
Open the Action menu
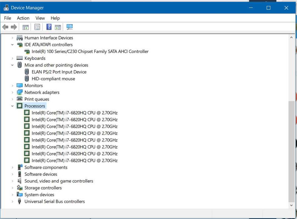23,18
